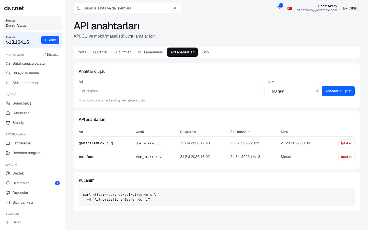Log out with Çıkış
Screen dimensions: 368x230
coord(350,8)
